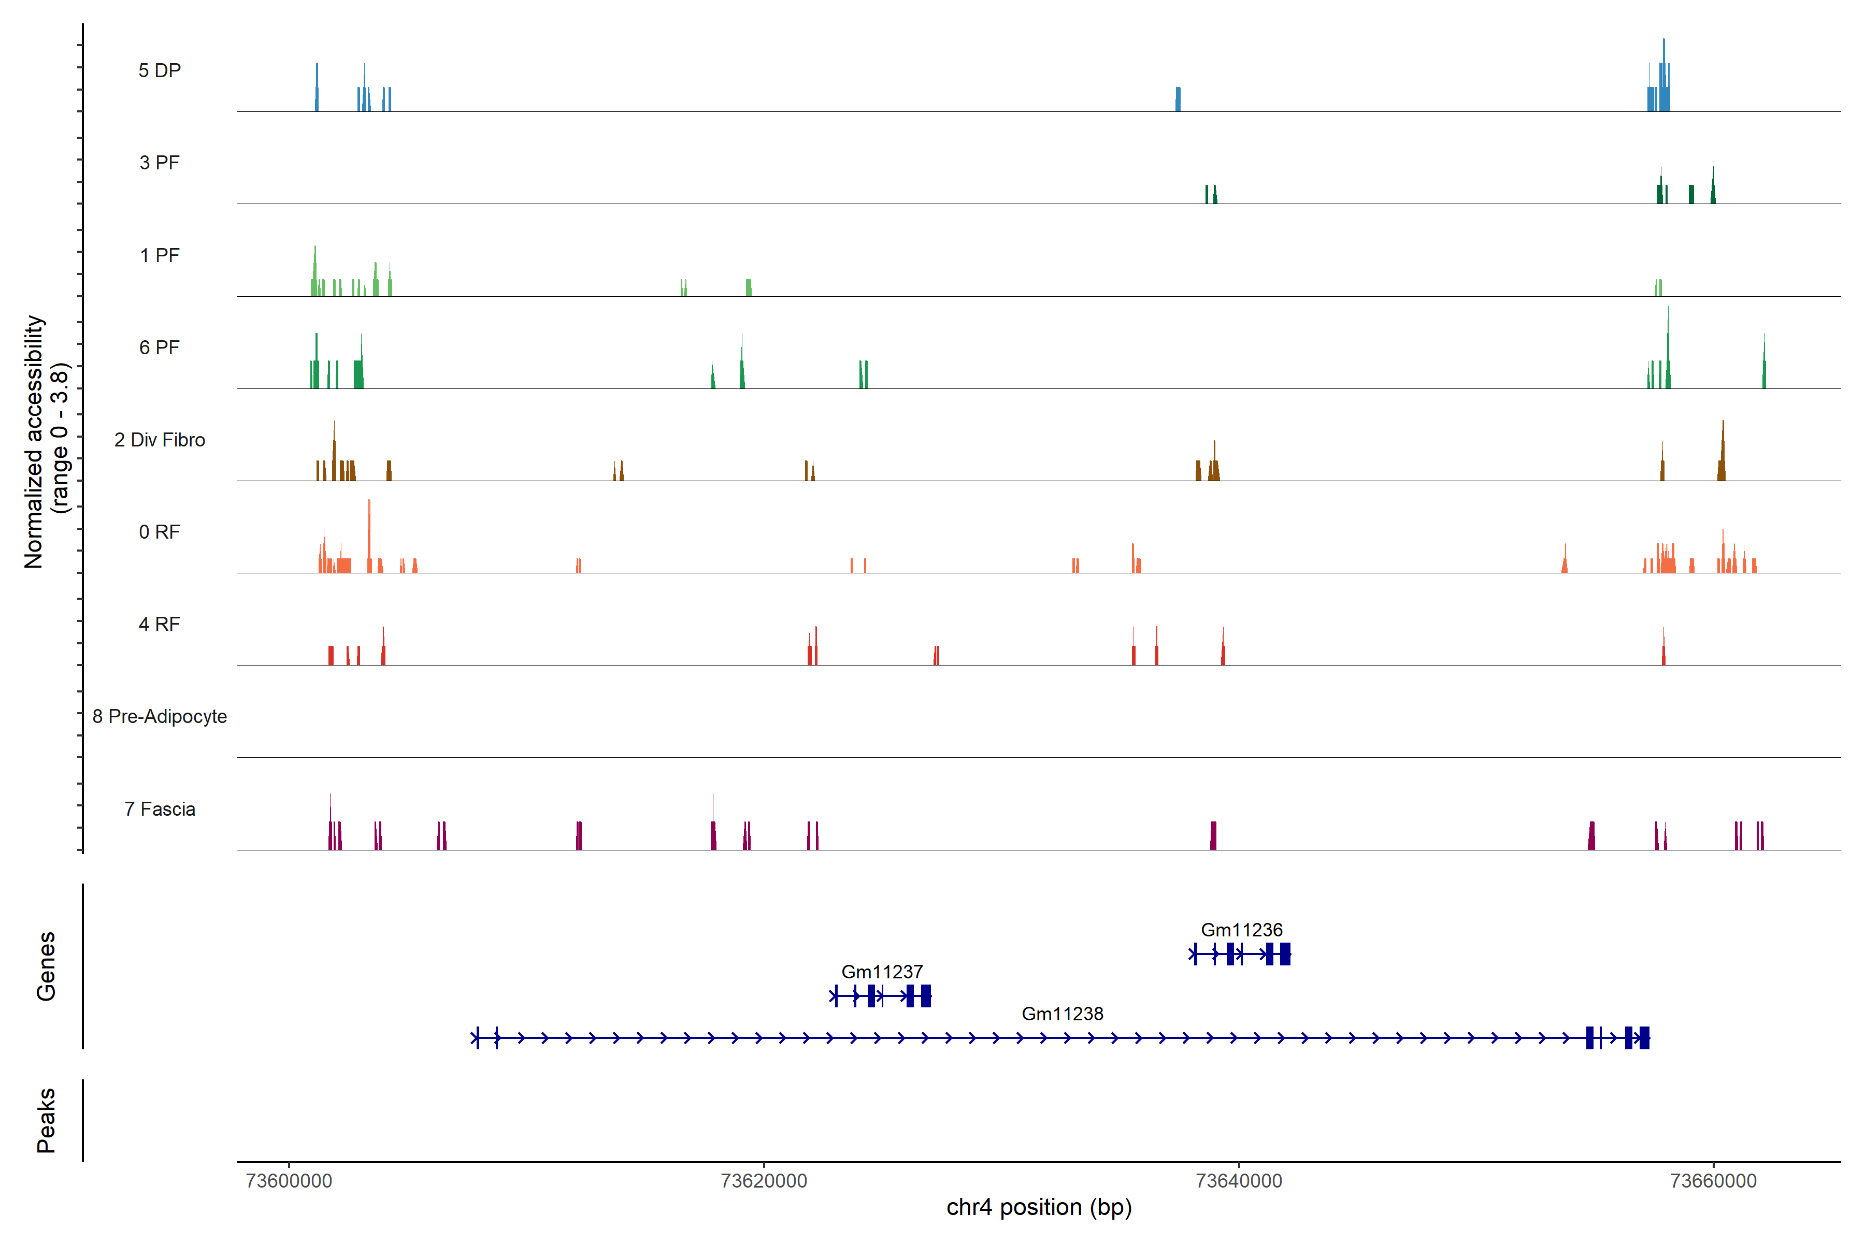Click the Genes panel label
This screenshot has height=1243, width=1865.
(x=46, y=966)
